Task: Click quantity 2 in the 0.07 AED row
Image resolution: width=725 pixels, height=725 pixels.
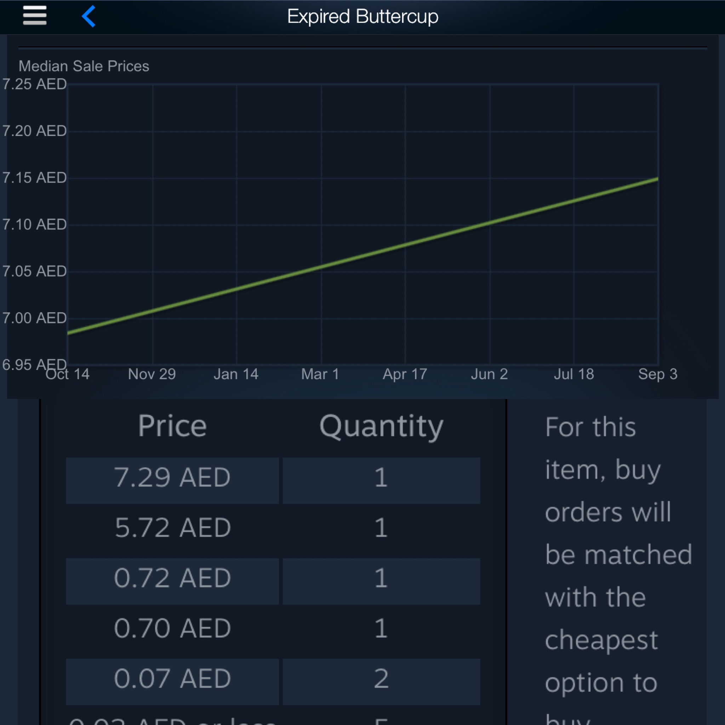Action: click(381, 679)
